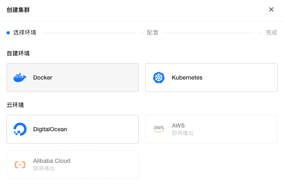
Task: Pick the DigitalOcean cloud label
Action: (50, 129)
